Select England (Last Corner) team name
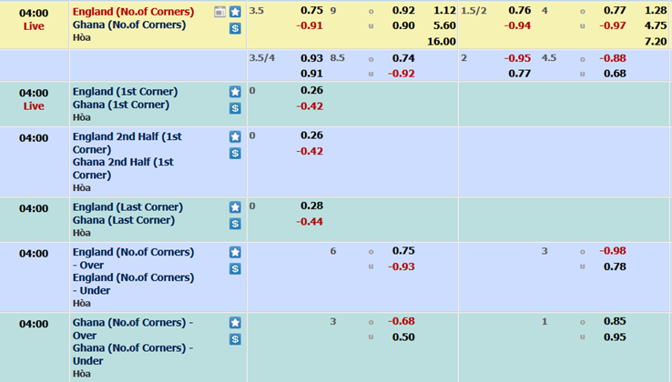 [127, 207]
